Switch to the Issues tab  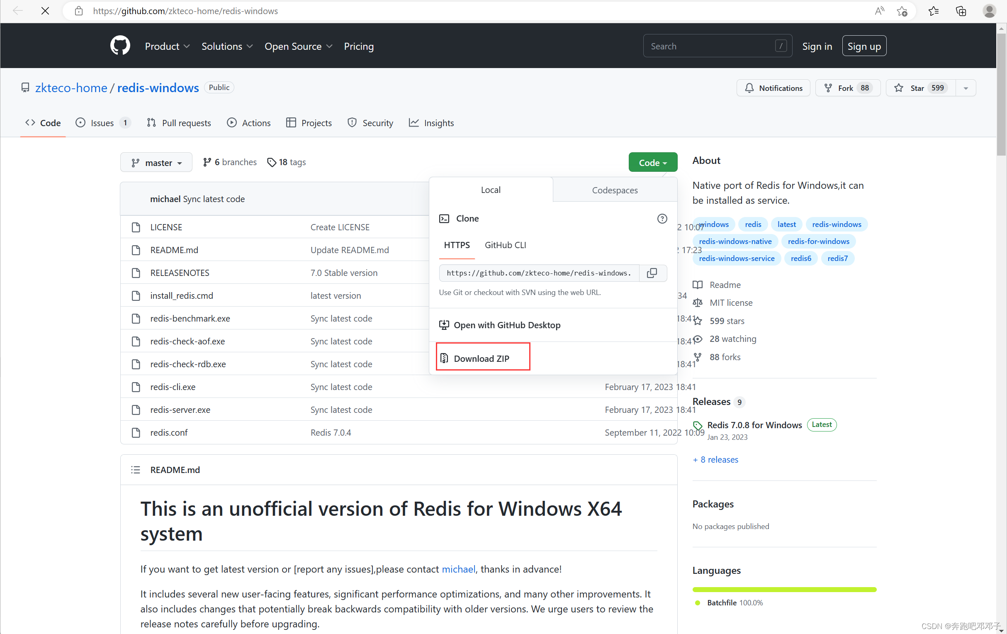click(103, 123)
